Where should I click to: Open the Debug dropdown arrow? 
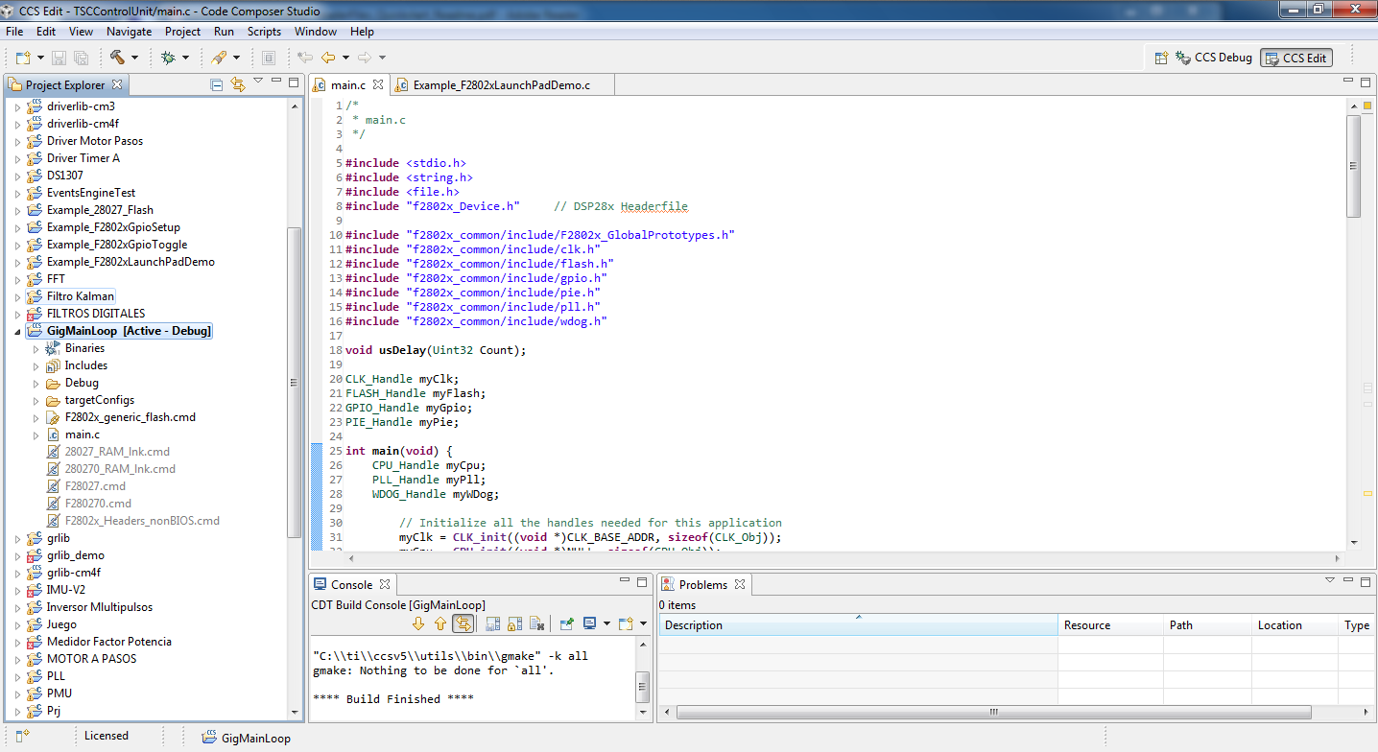pyautogui.click(x=185, y=58)
